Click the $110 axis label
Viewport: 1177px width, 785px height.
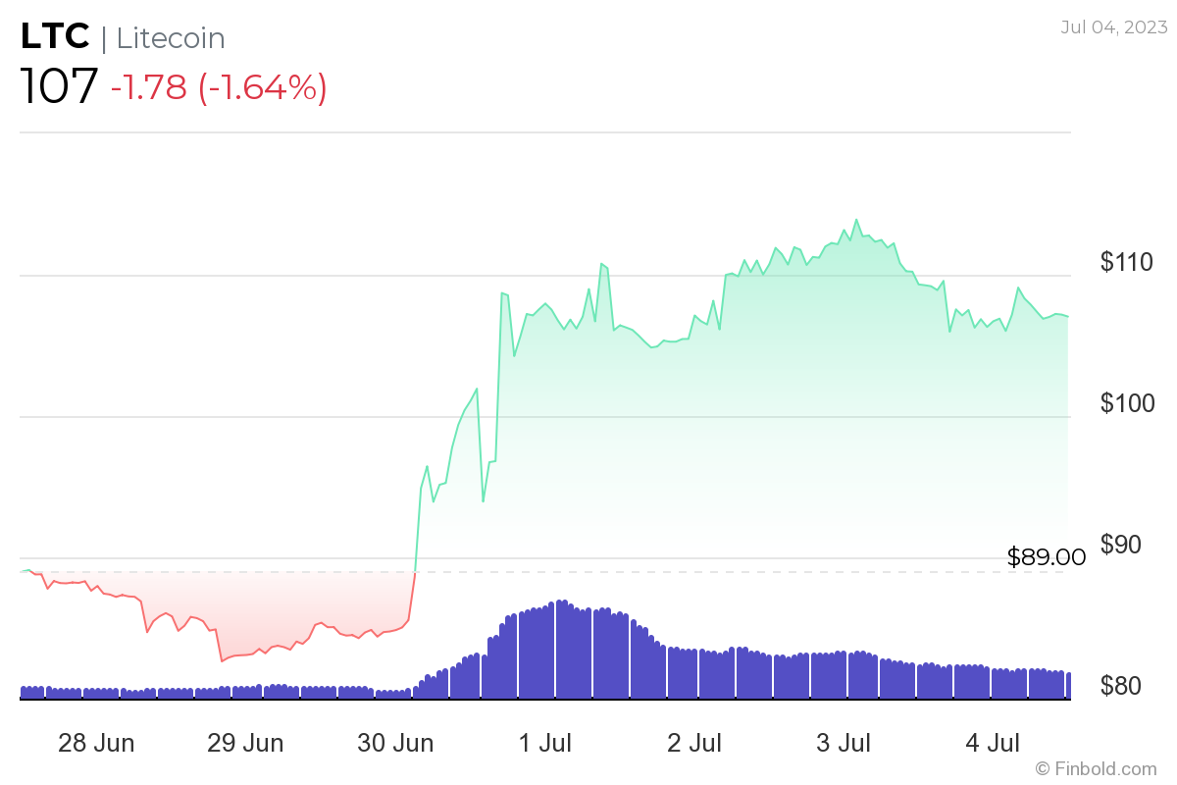[x=1127, y=262]
